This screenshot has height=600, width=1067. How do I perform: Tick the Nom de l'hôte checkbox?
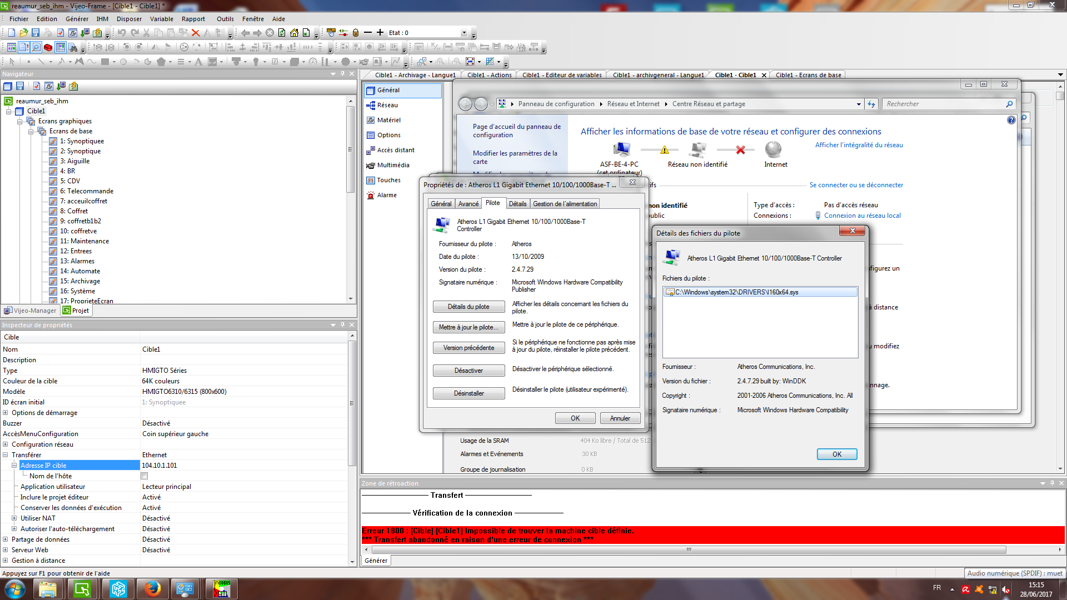tap(144, 476)
